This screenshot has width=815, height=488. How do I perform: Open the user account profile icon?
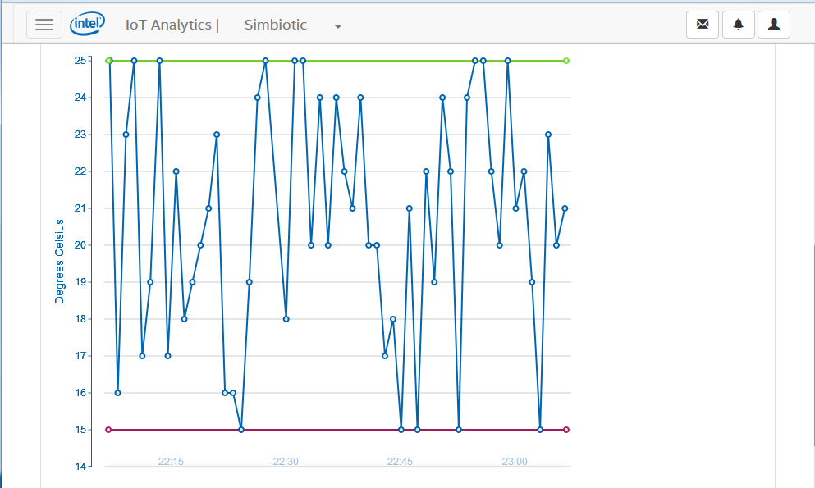(773, 24)
